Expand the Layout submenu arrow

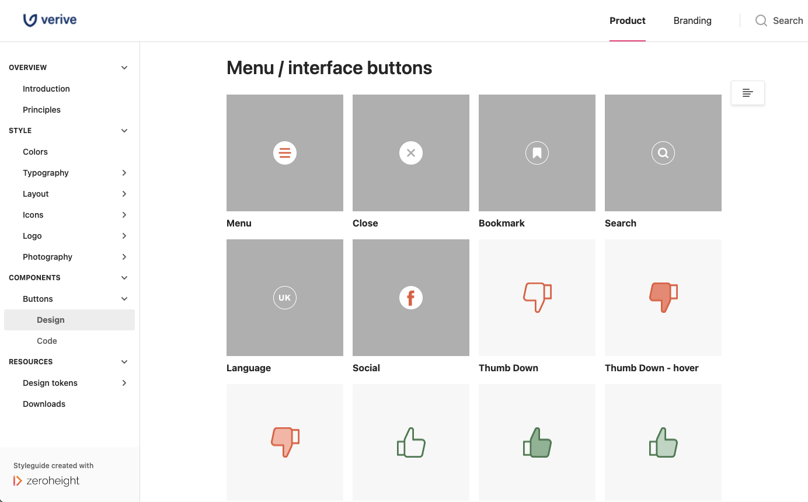click(x=124, y=194)
